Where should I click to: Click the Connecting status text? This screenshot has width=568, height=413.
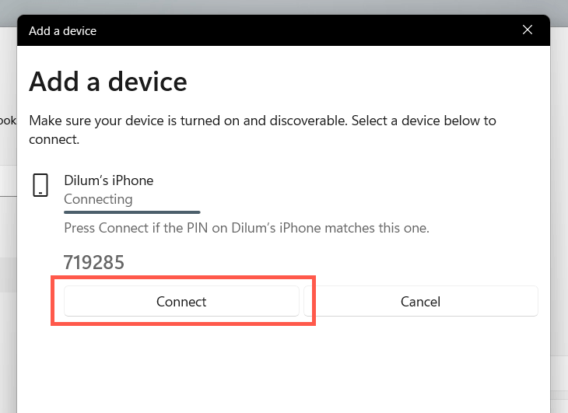[98, 199]
